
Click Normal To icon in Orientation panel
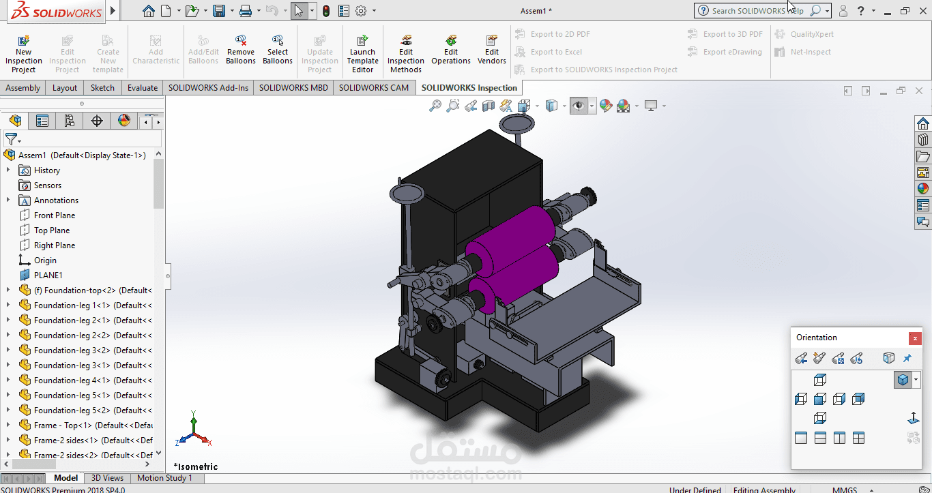[913, 418]
